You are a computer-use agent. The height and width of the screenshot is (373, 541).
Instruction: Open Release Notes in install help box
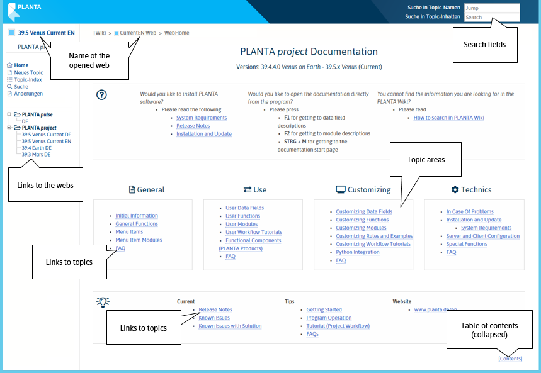point(193,126)
